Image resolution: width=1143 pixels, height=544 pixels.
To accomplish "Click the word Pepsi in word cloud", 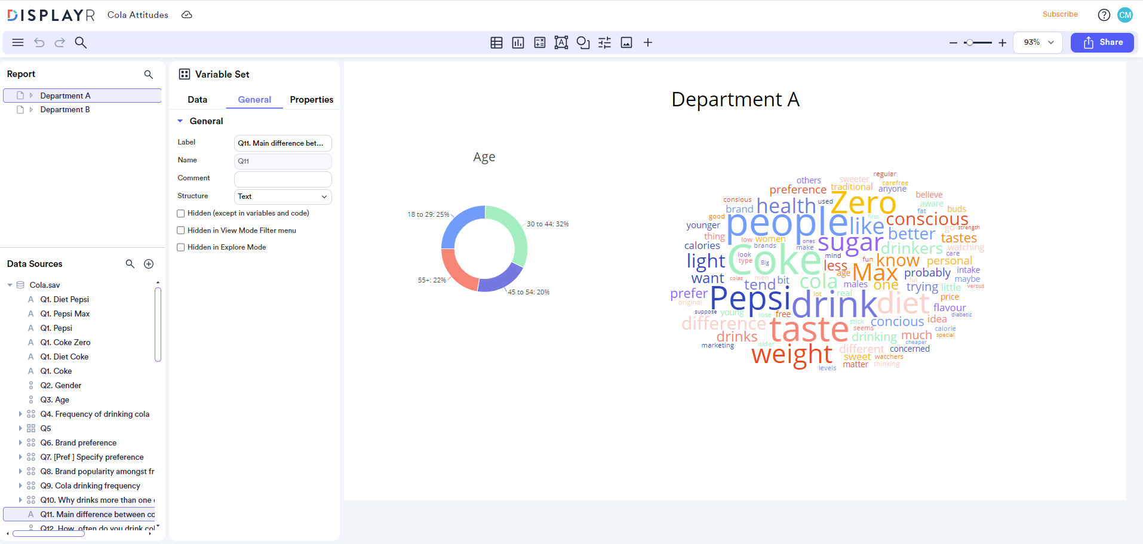I will (749, 298).
